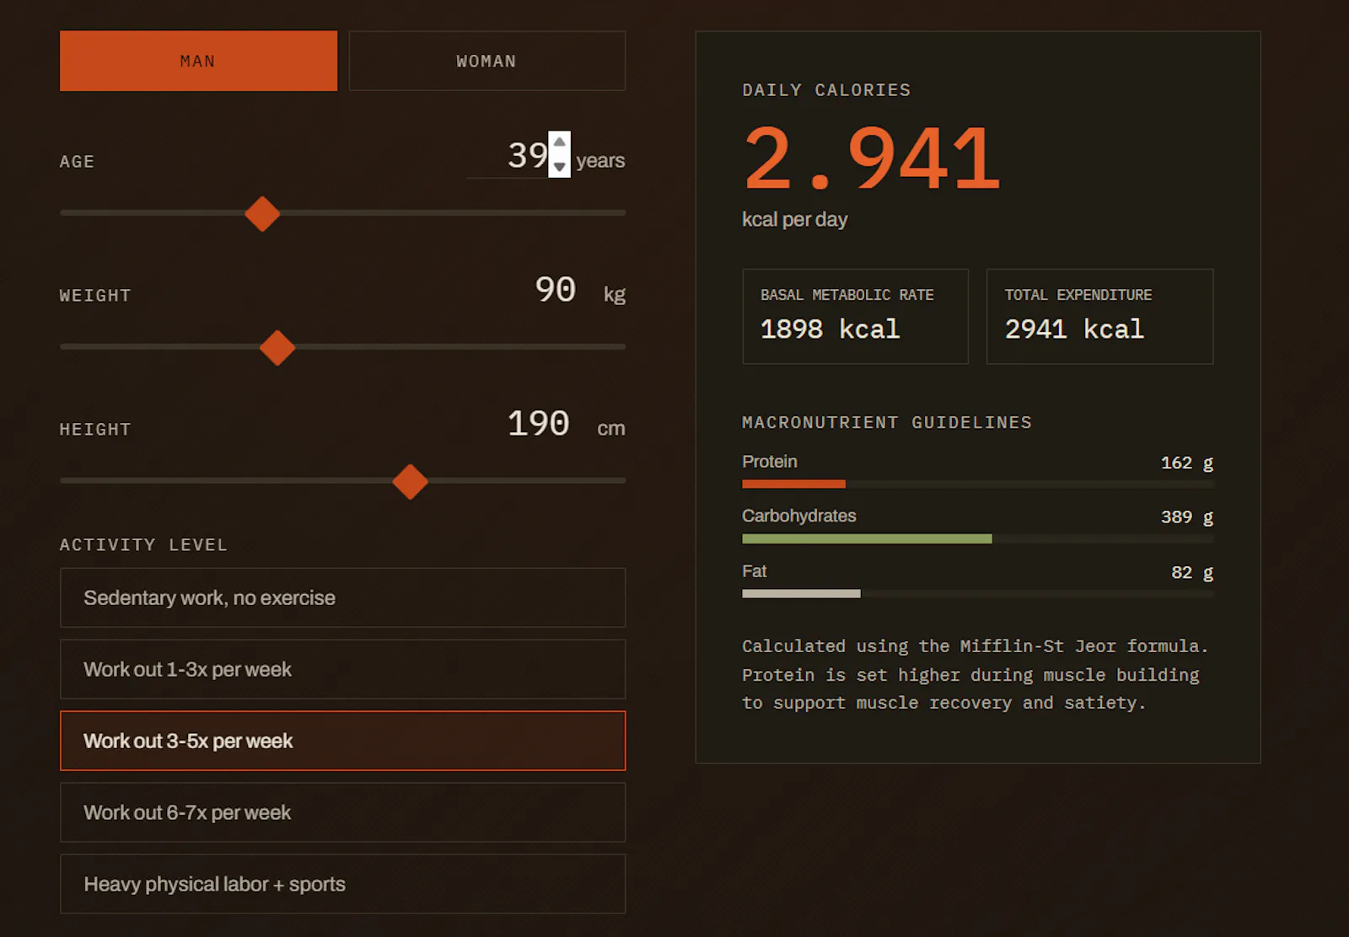Screen dimensions: 1349x937
Task: Select the MAN gender button
Action: (x=198, y=61)
